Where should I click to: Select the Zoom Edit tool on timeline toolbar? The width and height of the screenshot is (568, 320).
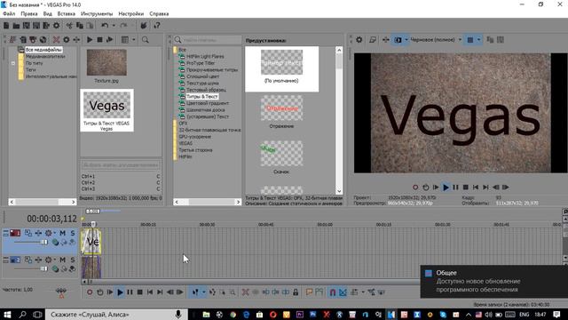[x=233, y=292]
